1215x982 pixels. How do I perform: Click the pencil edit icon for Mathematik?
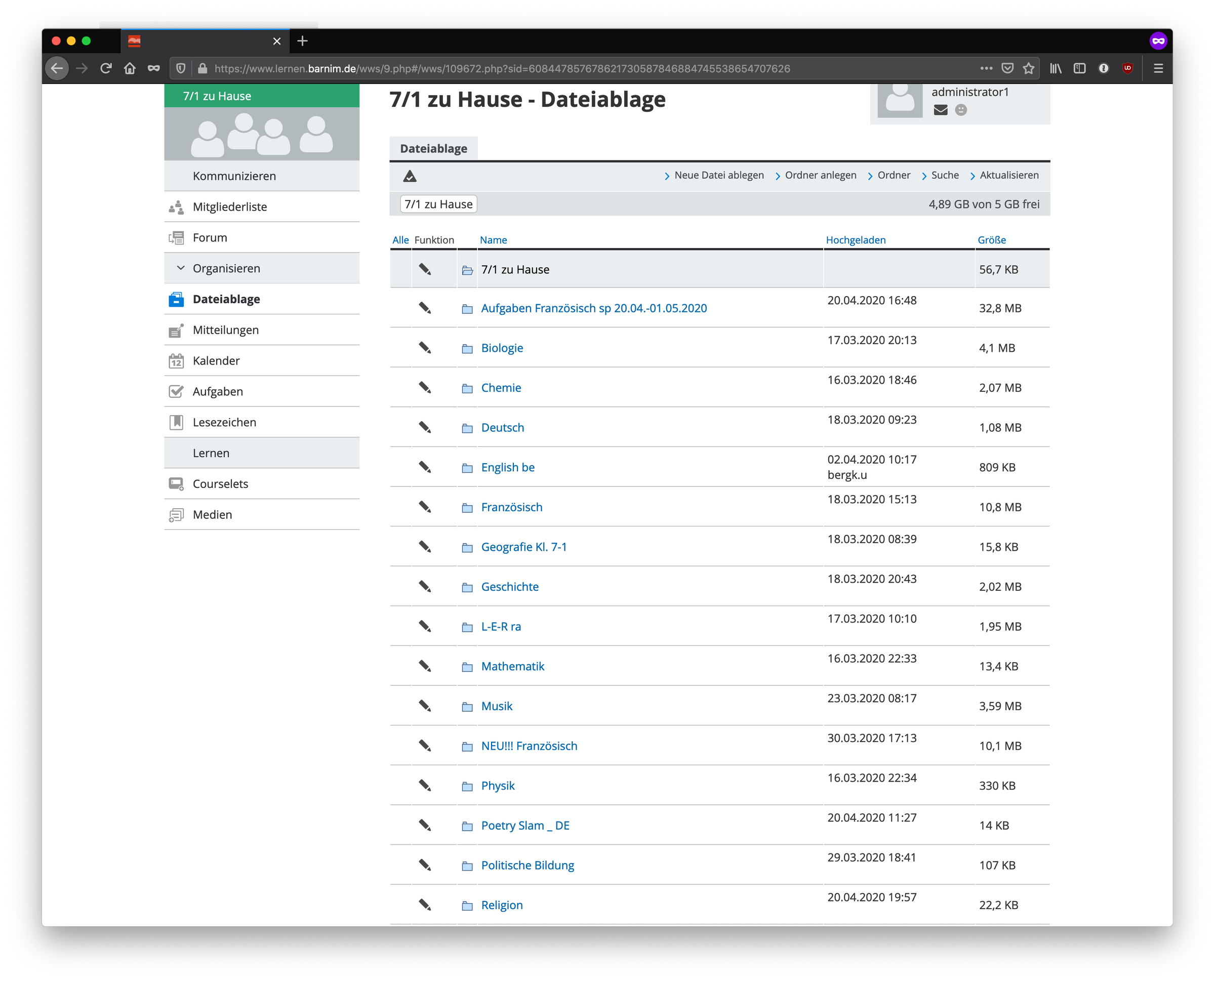(x=425, y=666)
